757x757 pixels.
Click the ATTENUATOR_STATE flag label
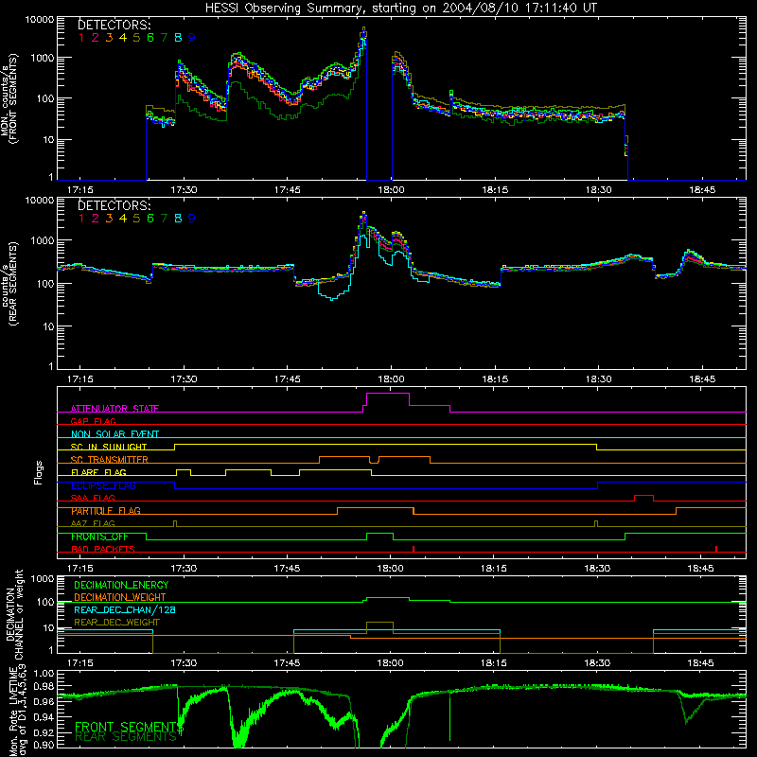pos(114,409)
